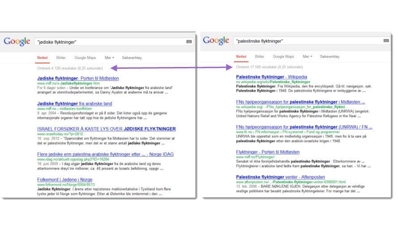
Task: Open Søkeverktøy in the left window
Action: 132,58
